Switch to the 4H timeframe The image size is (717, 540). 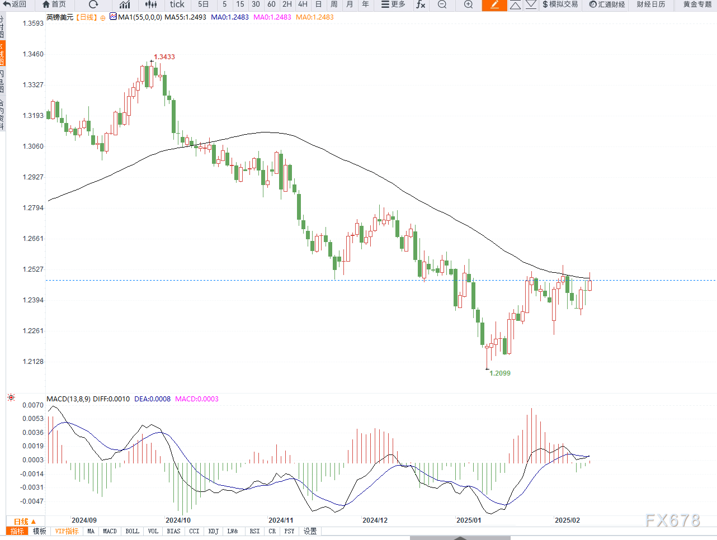click(303, 4)
